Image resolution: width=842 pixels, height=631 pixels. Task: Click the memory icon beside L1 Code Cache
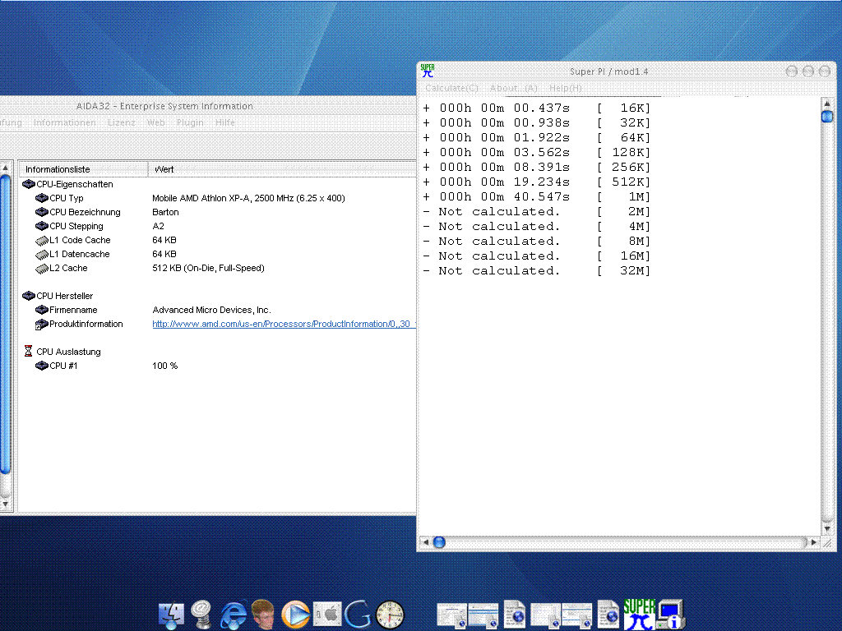(41, 241)
